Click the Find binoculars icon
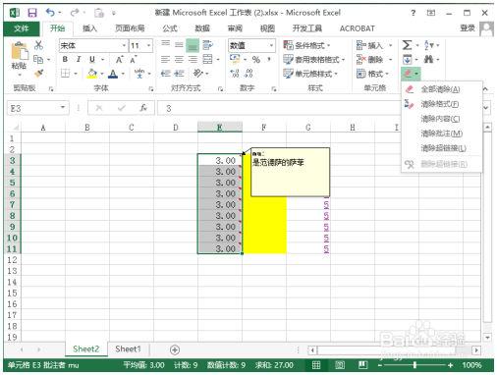The image size is (497, 375). coord(428,60)
